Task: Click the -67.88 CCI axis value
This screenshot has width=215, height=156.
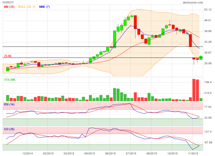Action: (208, 142)
